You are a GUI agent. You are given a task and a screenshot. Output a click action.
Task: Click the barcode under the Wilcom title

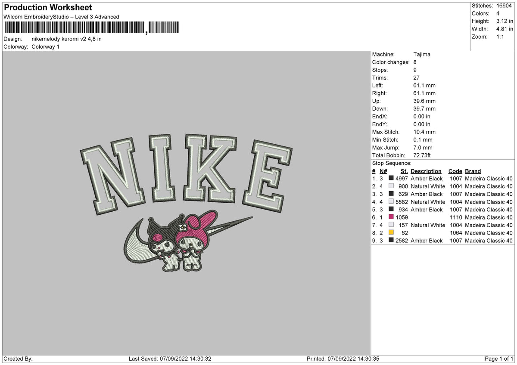[91, 28]
